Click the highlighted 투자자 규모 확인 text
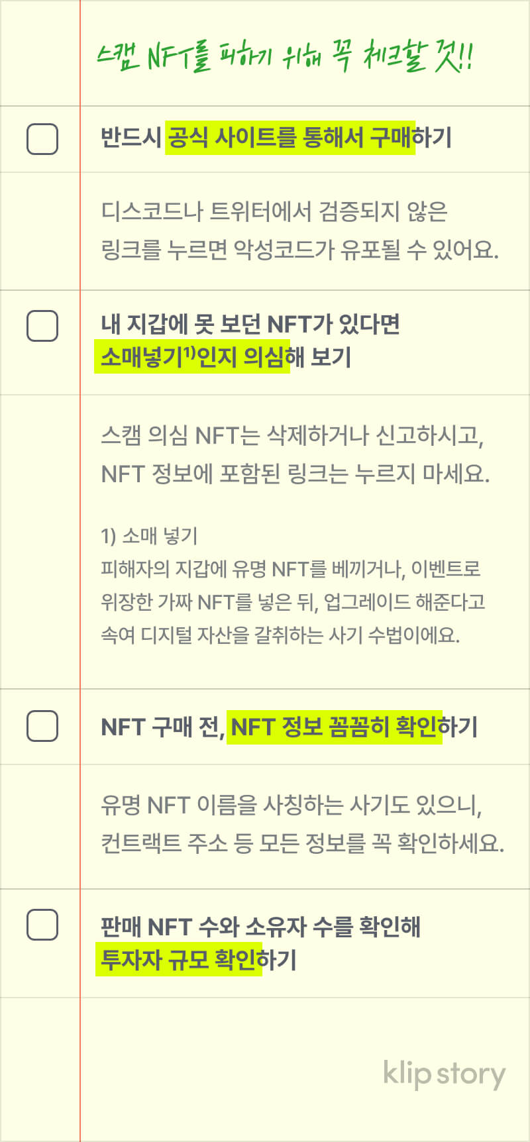Screen dimensions: 530x1142 (179, 959)
